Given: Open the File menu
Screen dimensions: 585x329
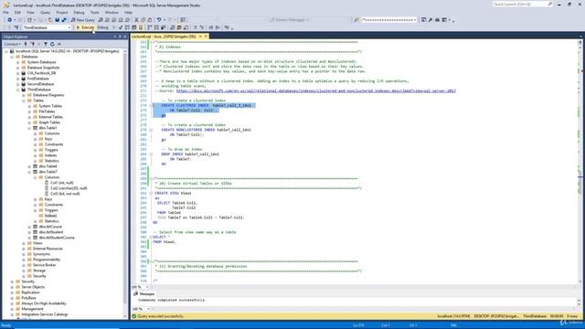Looking at the screenshot, I should tap(6, 12).
